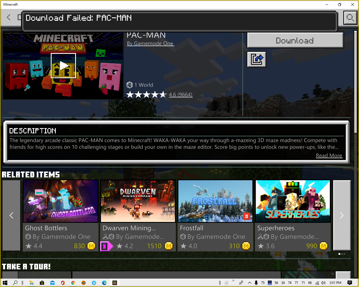Image resolution: width=359 pixels, height=287 pixels.
Task: Expand description with Read More
Action: coord(329,156)
